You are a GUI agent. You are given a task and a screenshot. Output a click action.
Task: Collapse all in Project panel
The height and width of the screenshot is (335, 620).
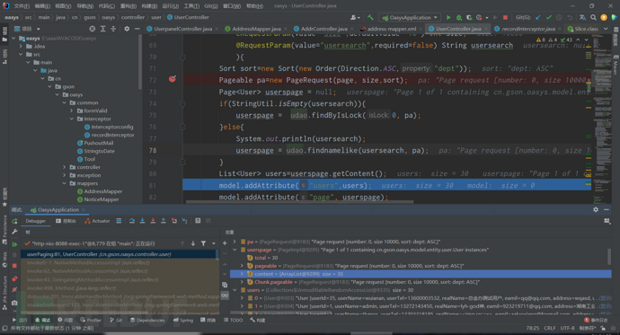tap(113, 29)
